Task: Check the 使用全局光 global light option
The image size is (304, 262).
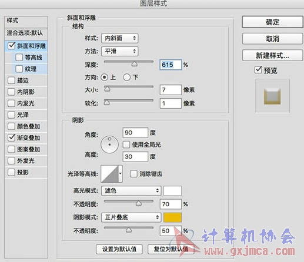Action: (126, 145)
